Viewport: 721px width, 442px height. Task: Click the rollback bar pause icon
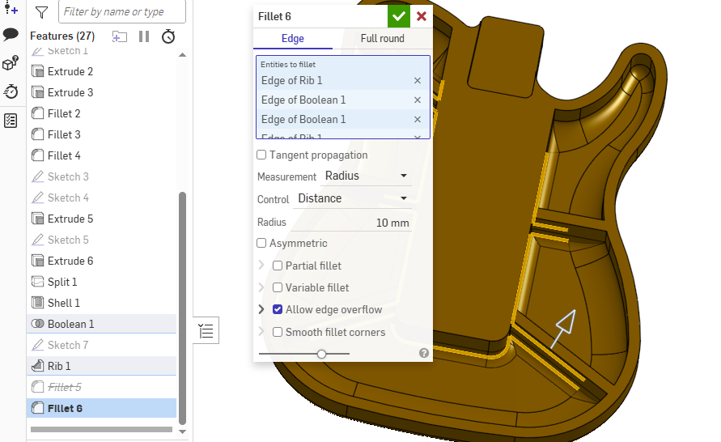click(144, 36)
